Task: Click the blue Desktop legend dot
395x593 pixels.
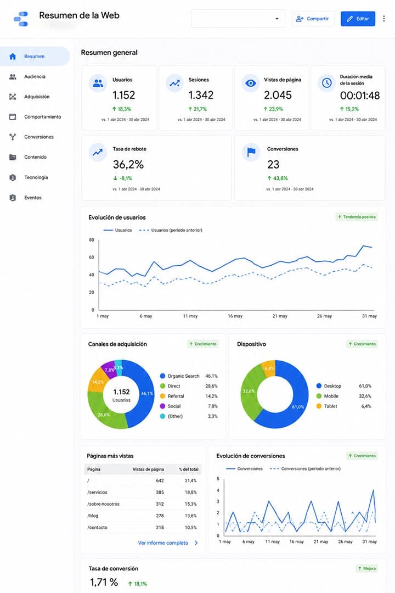Action: (319, 386)
